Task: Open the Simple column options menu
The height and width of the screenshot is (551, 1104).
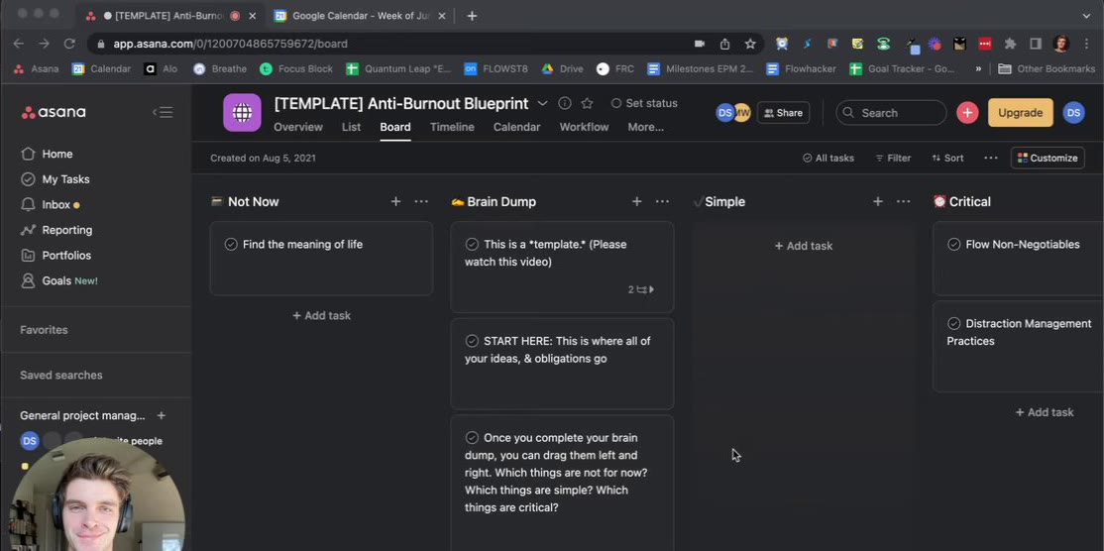Action: pos(903,202)
